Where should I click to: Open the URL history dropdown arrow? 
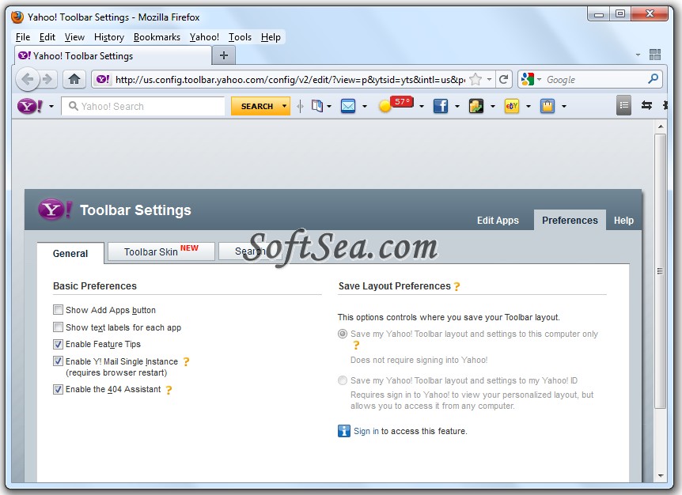pyautogui.click(x=489, y=80)
